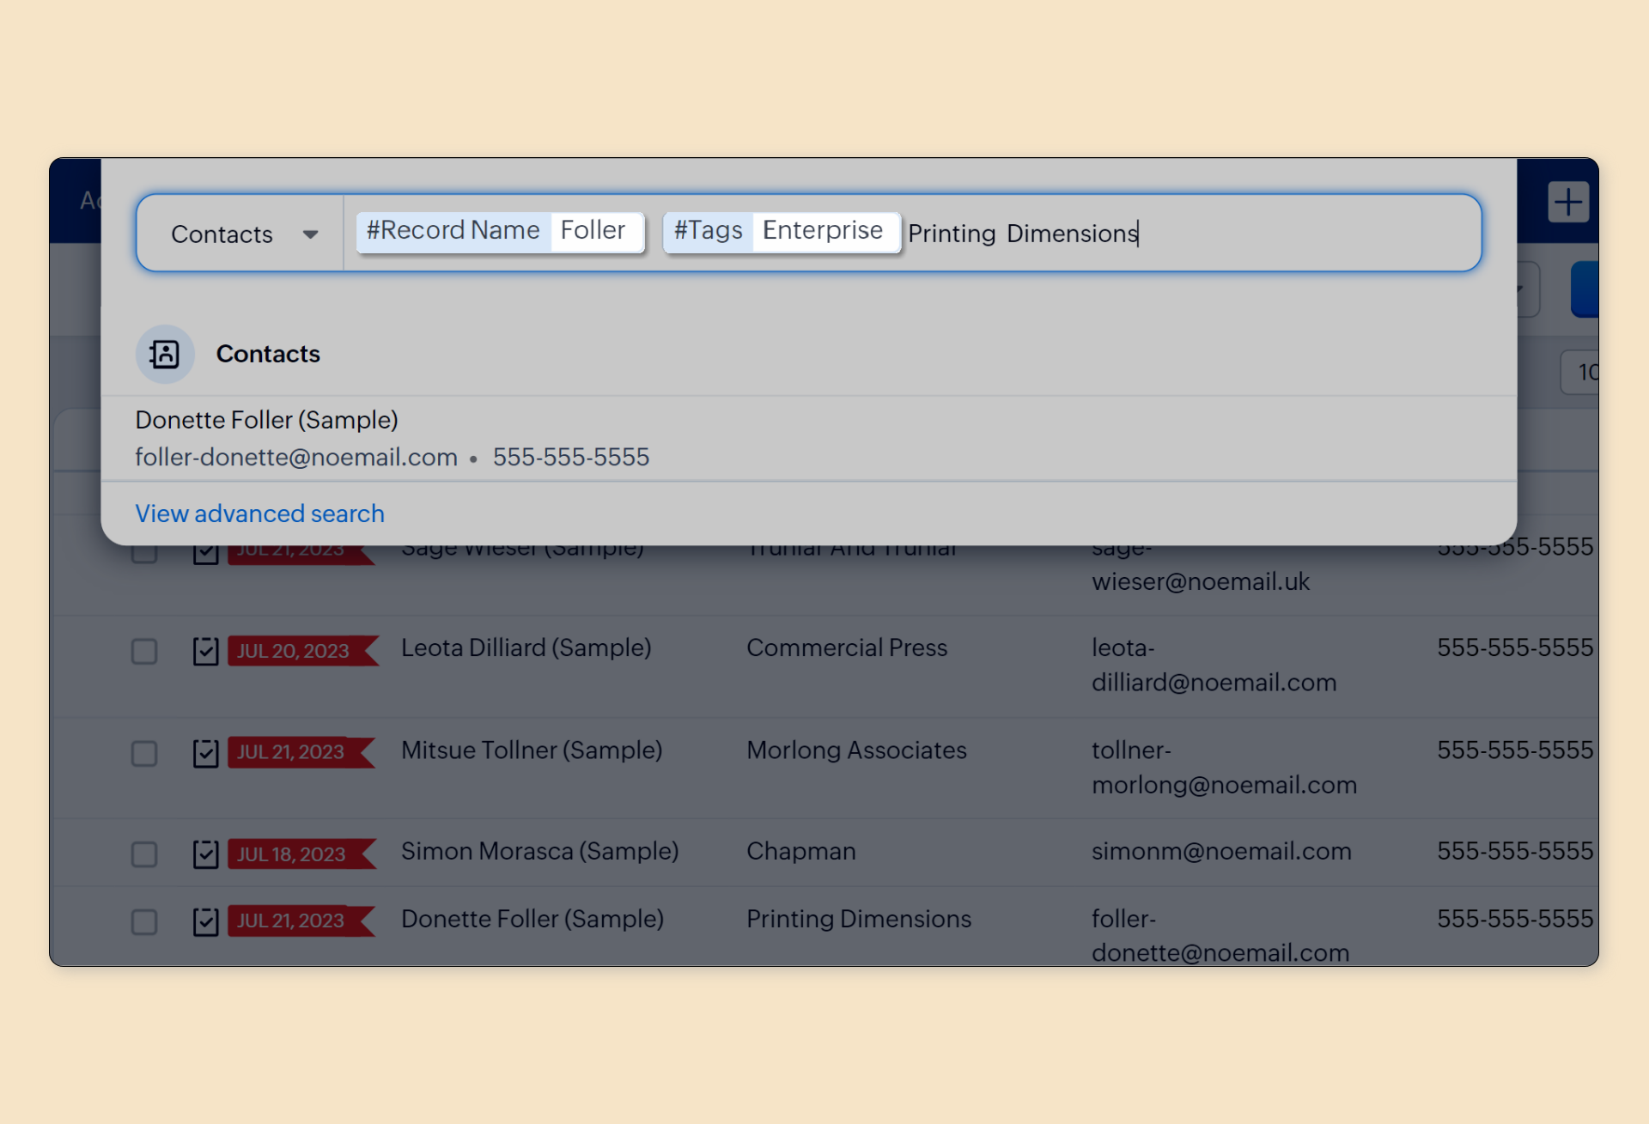Tick the Donette Foller row checkbox

coord(144,921)
